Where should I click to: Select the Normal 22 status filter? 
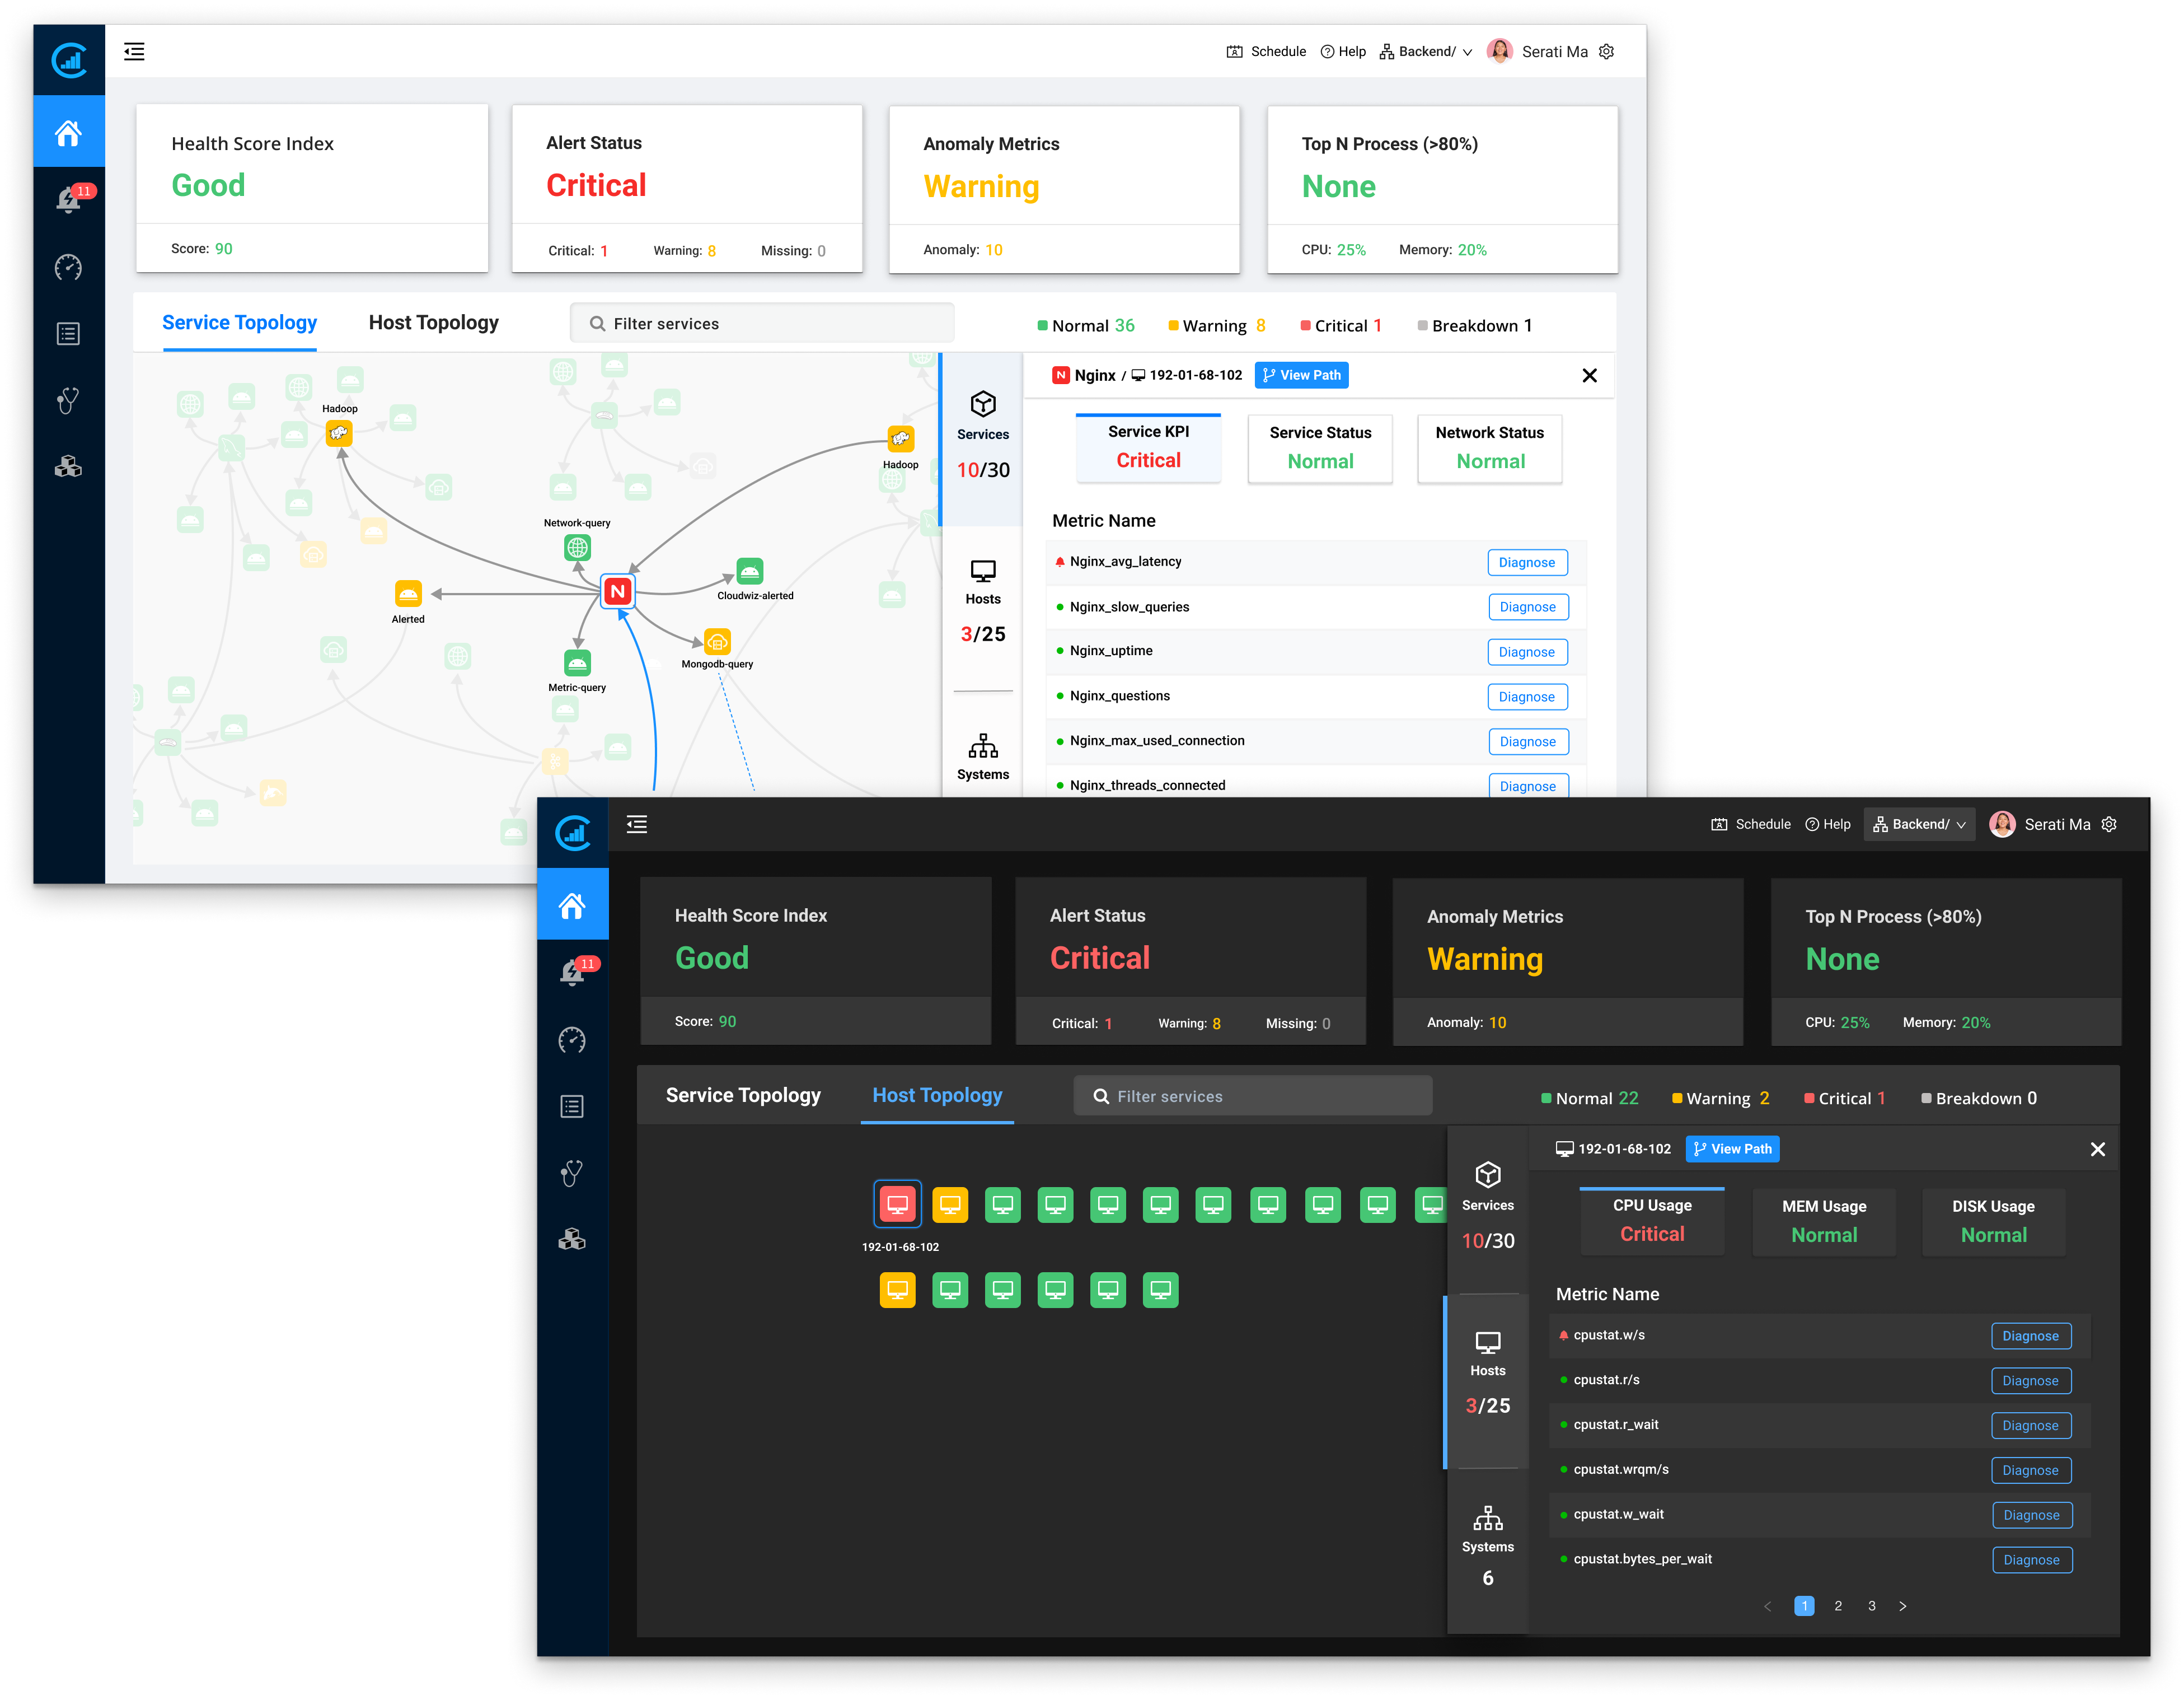[1590, 1097]
